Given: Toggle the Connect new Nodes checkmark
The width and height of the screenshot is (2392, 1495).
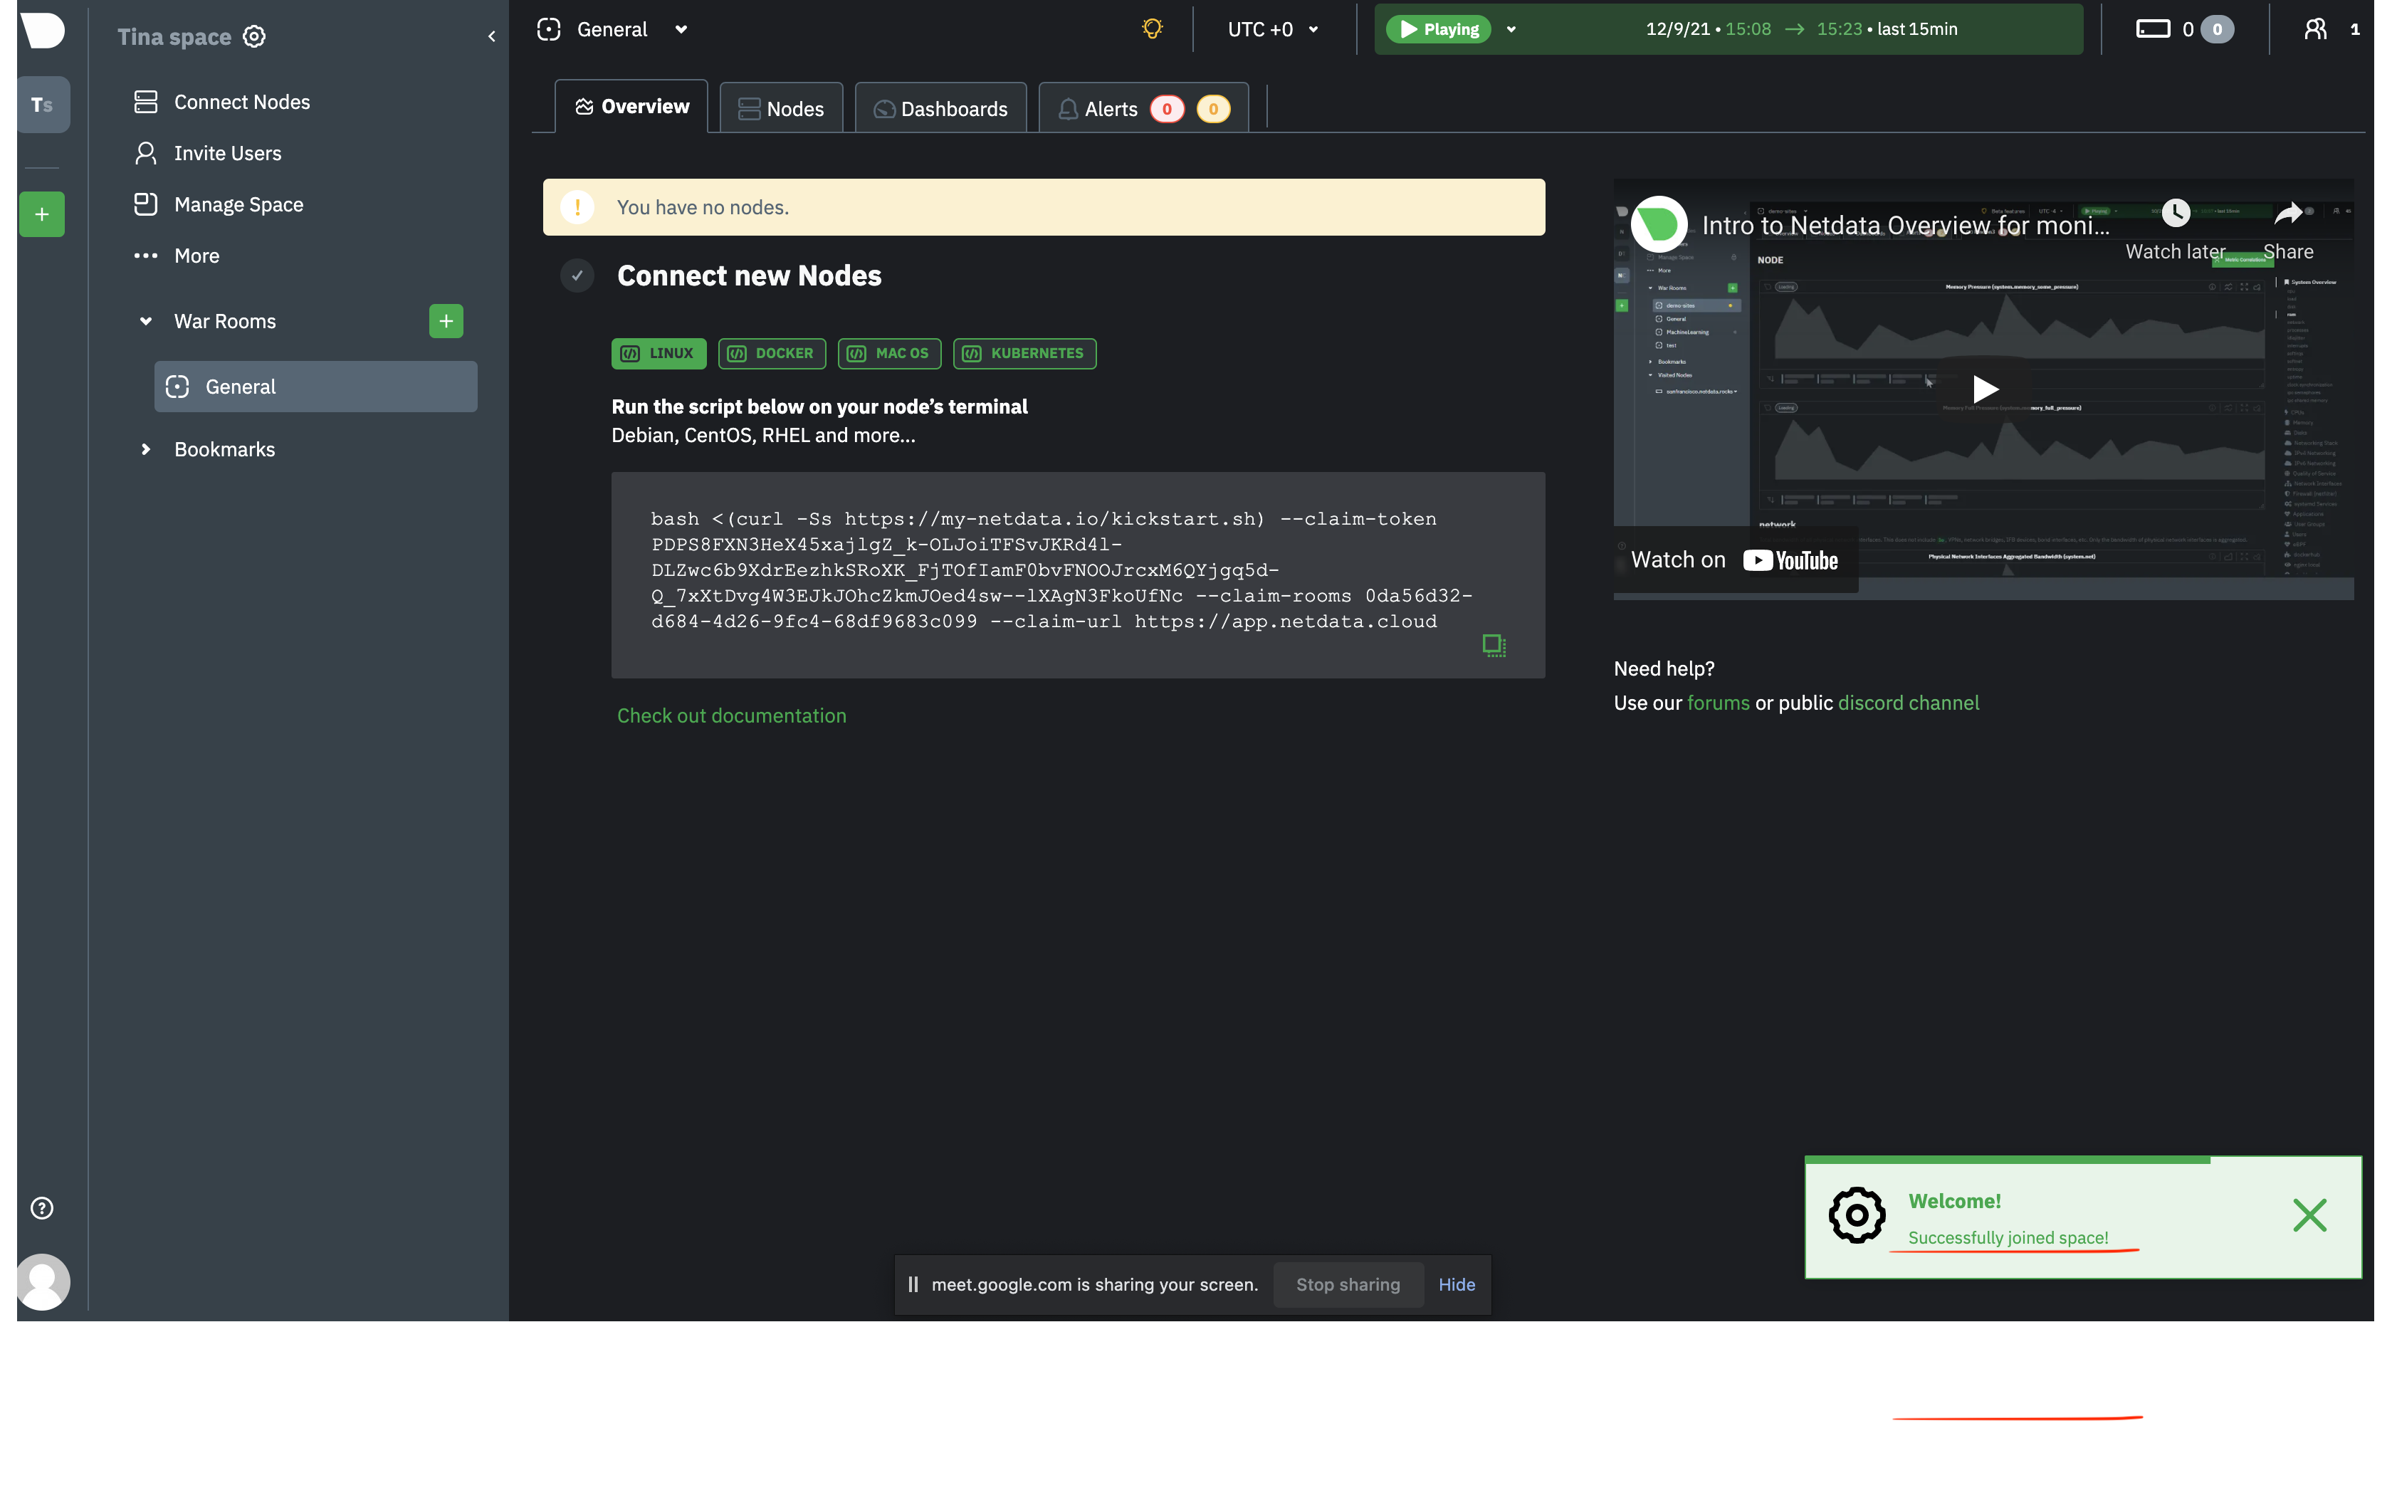Looking at the screenshot, I should click(x=577, y=275).
